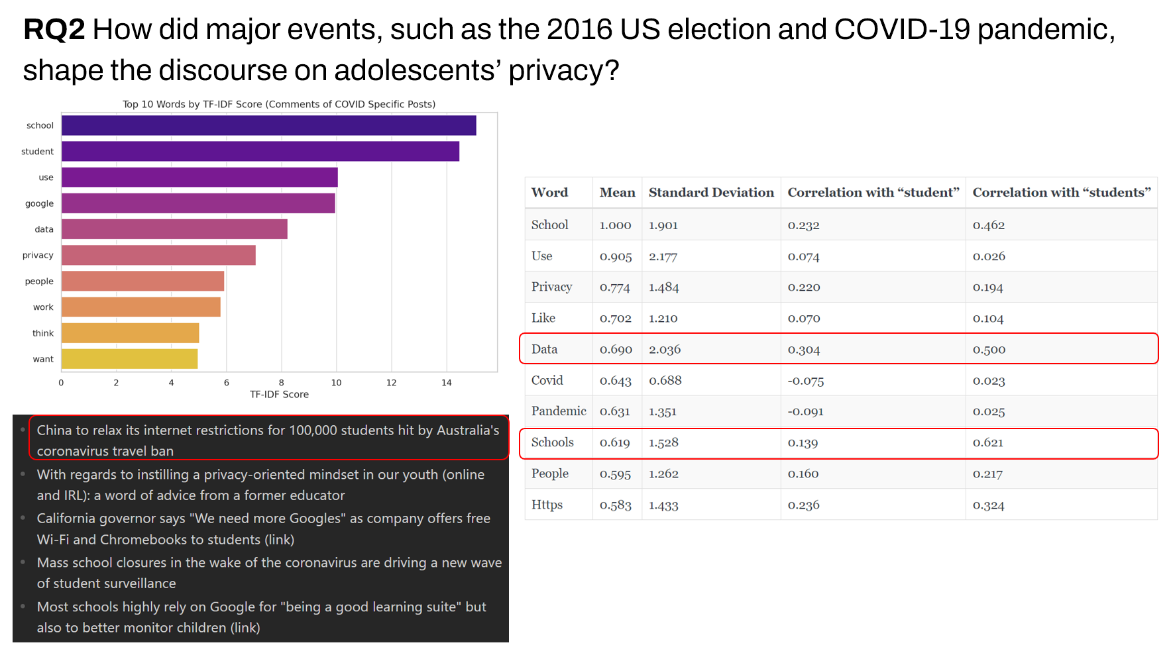Select the highlighted "Data" row word cell
Image resolution: width=1173 pixels, height=653 pixels.
(x=545, y=349)
